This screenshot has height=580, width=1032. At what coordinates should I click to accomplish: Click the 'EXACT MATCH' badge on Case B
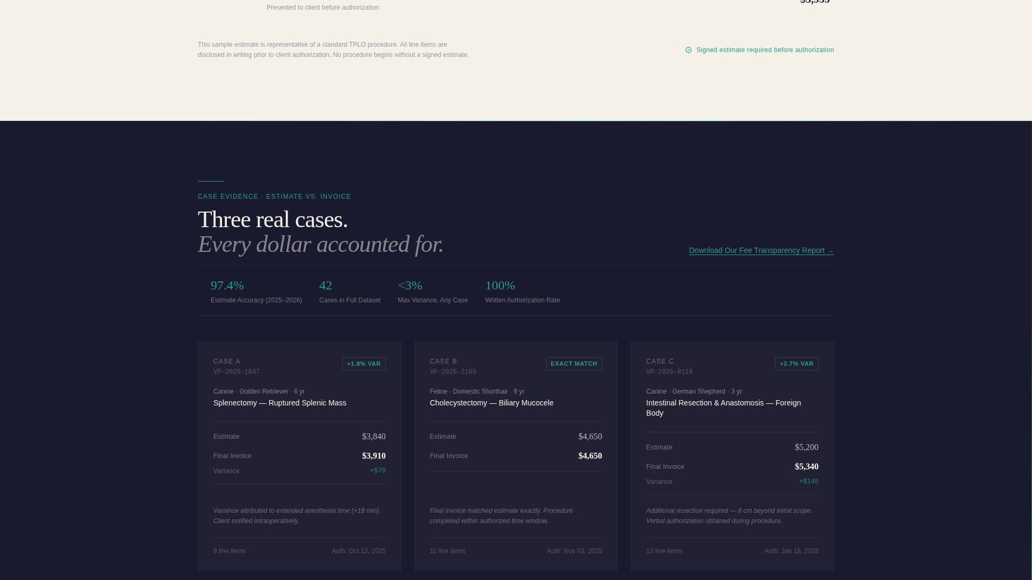tap(574, 363)
